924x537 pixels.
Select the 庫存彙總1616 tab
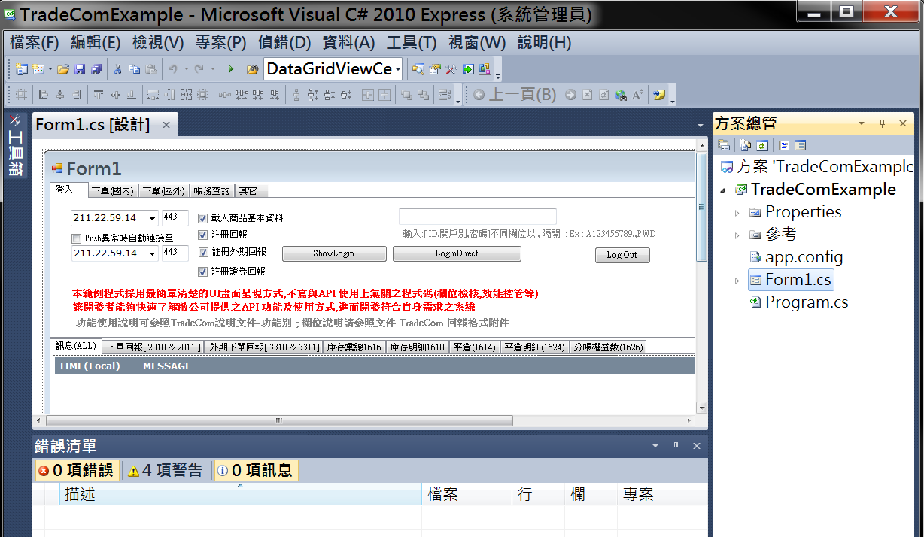[354, 347]
